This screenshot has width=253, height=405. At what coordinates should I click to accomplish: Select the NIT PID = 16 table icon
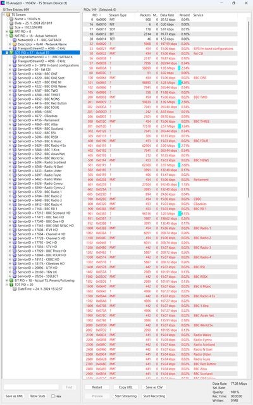pos(11,35)
